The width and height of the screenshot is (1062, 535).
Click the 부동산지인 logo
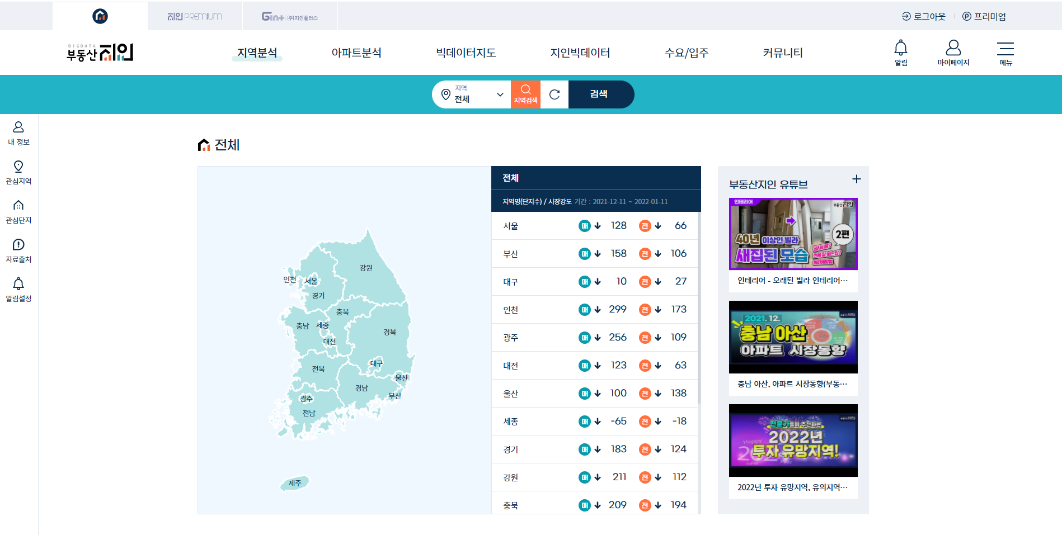[100, 53]
